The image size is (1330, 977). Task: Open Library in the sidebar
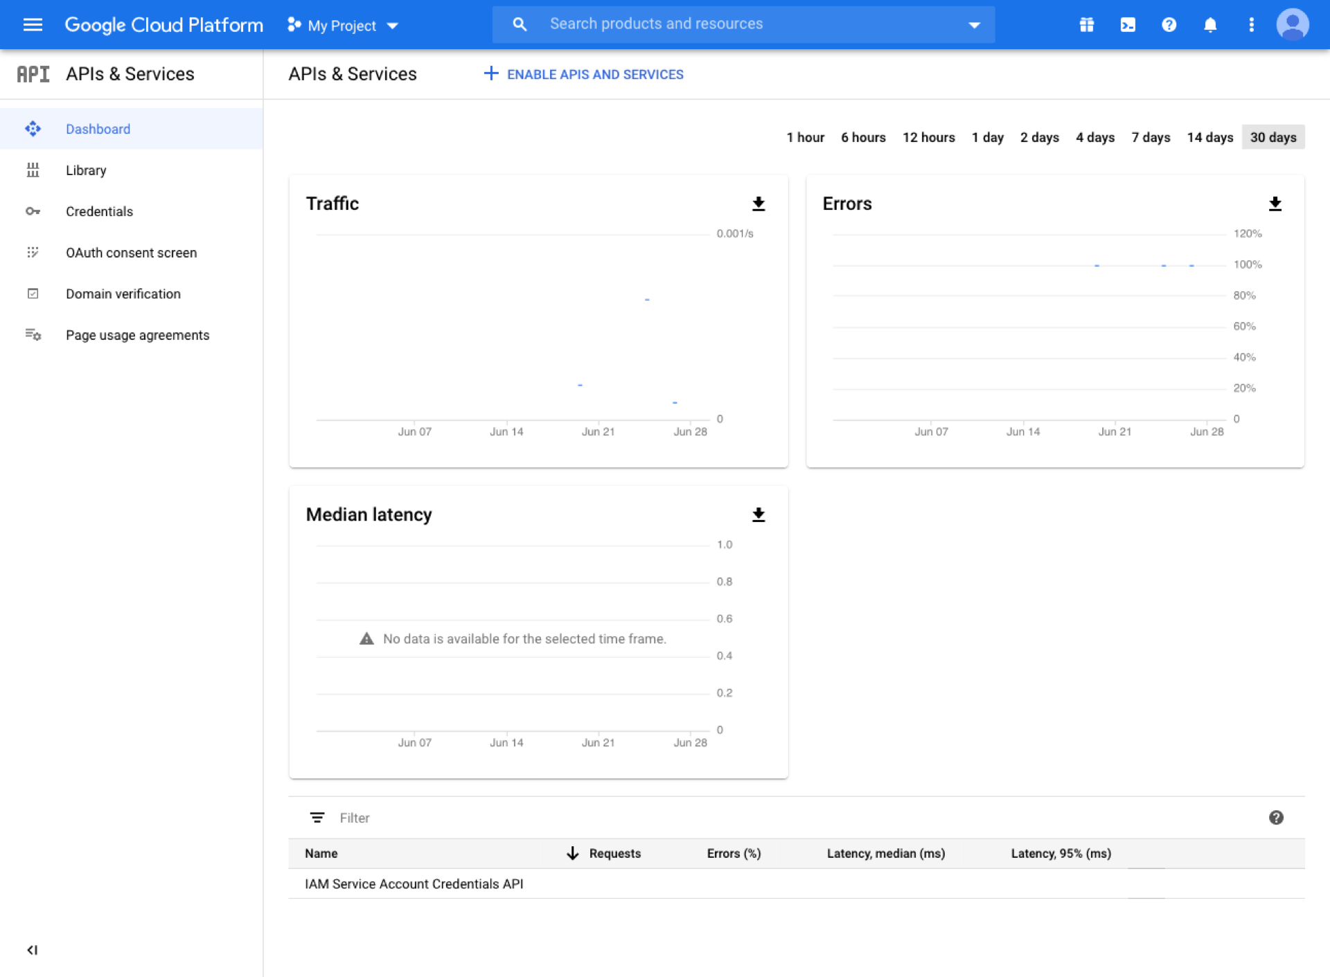[132, 170]
